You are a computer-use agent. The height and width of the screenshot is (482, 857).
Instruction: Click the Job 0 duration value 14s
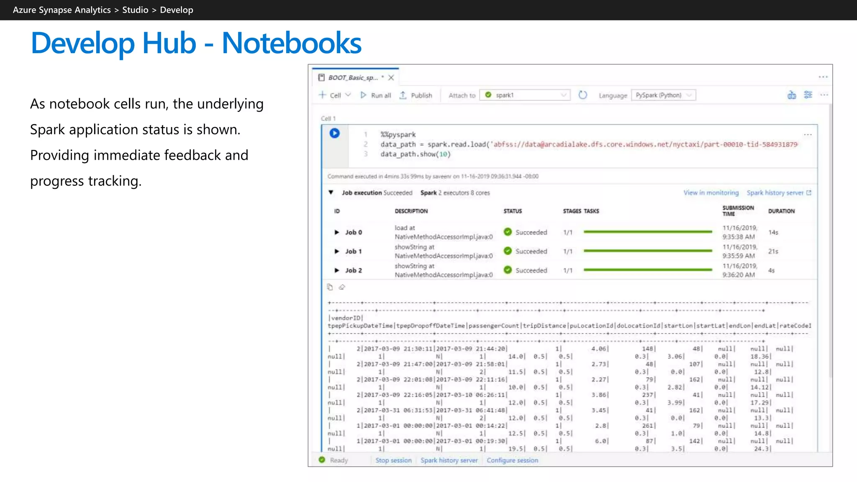point(773,232)
